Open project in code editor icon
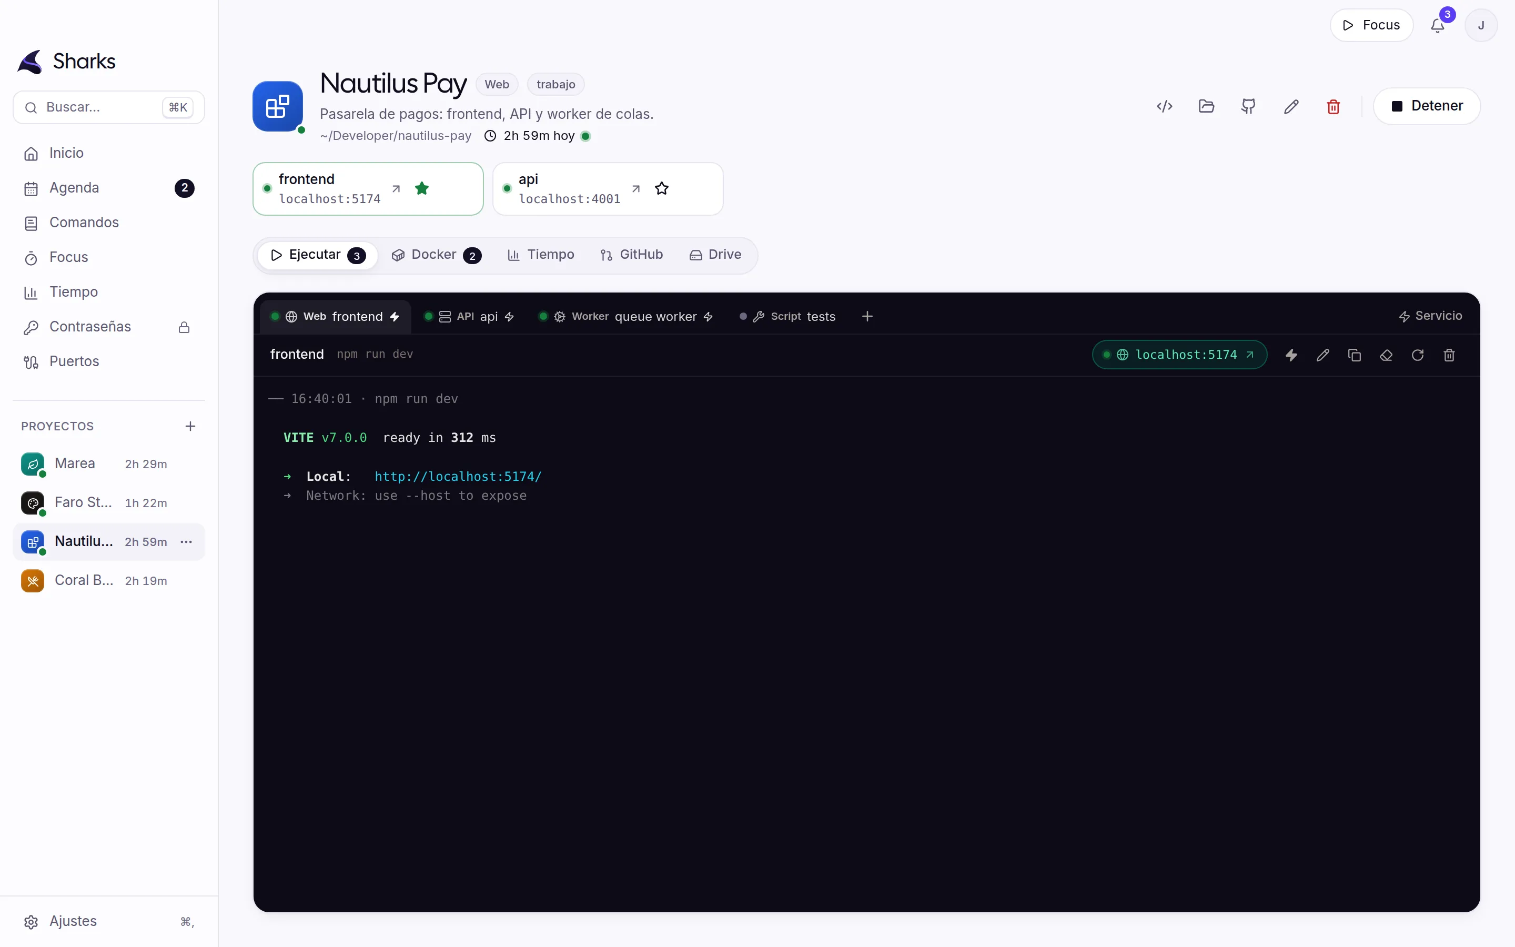The height and width of the screenshot is (947, 1515). click(1165, 106)
